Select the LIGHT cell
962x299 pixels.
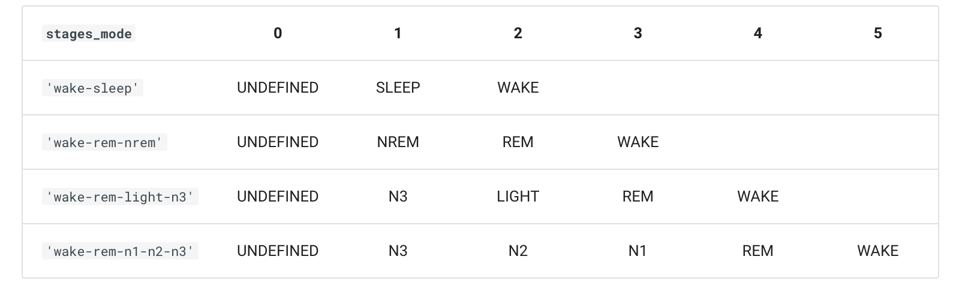(518, 197)
